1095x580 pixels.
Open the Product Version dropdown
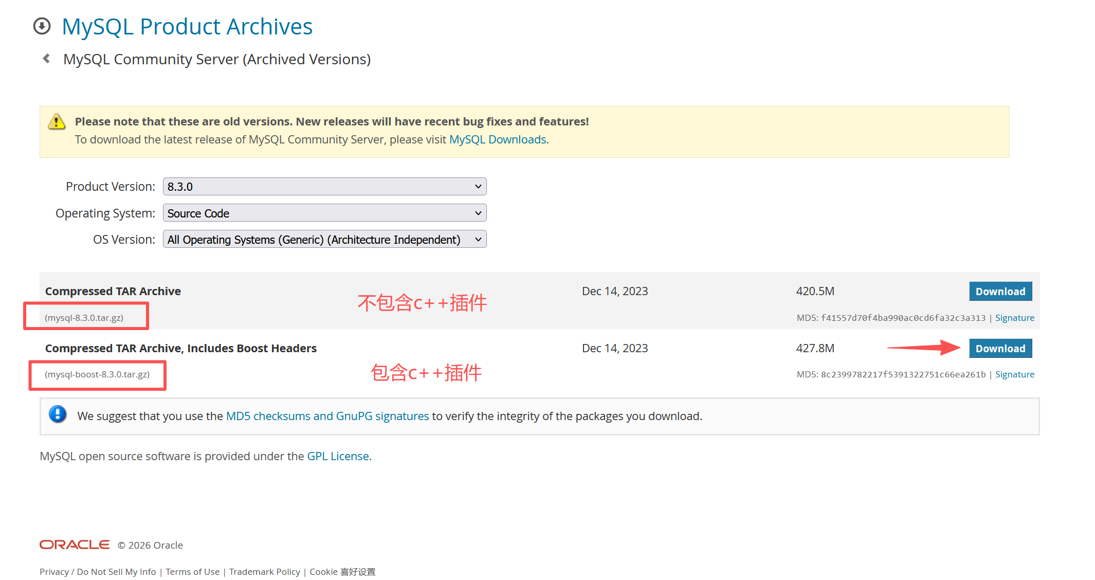pyautogui.click(x=324, y=187)
